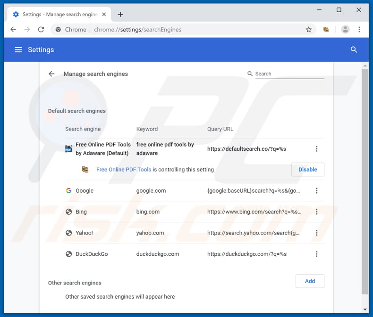Image resolution: width=373 pixels, height=317 pixels.
Task: Click the vertical page scrollbar
Action: pyautogui.click(x=365, y=179)
